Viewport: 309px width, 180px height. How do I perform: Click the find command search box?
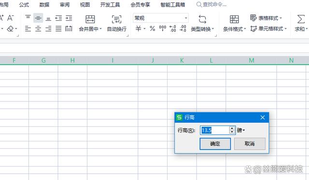pos(212,4)
